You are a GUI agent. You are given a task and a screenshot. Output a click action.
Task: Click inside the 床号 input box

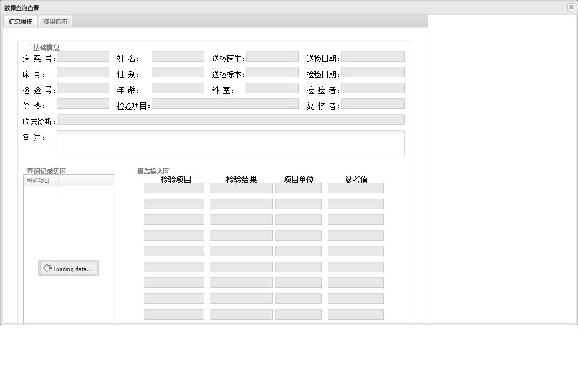(x=83, y=72)
